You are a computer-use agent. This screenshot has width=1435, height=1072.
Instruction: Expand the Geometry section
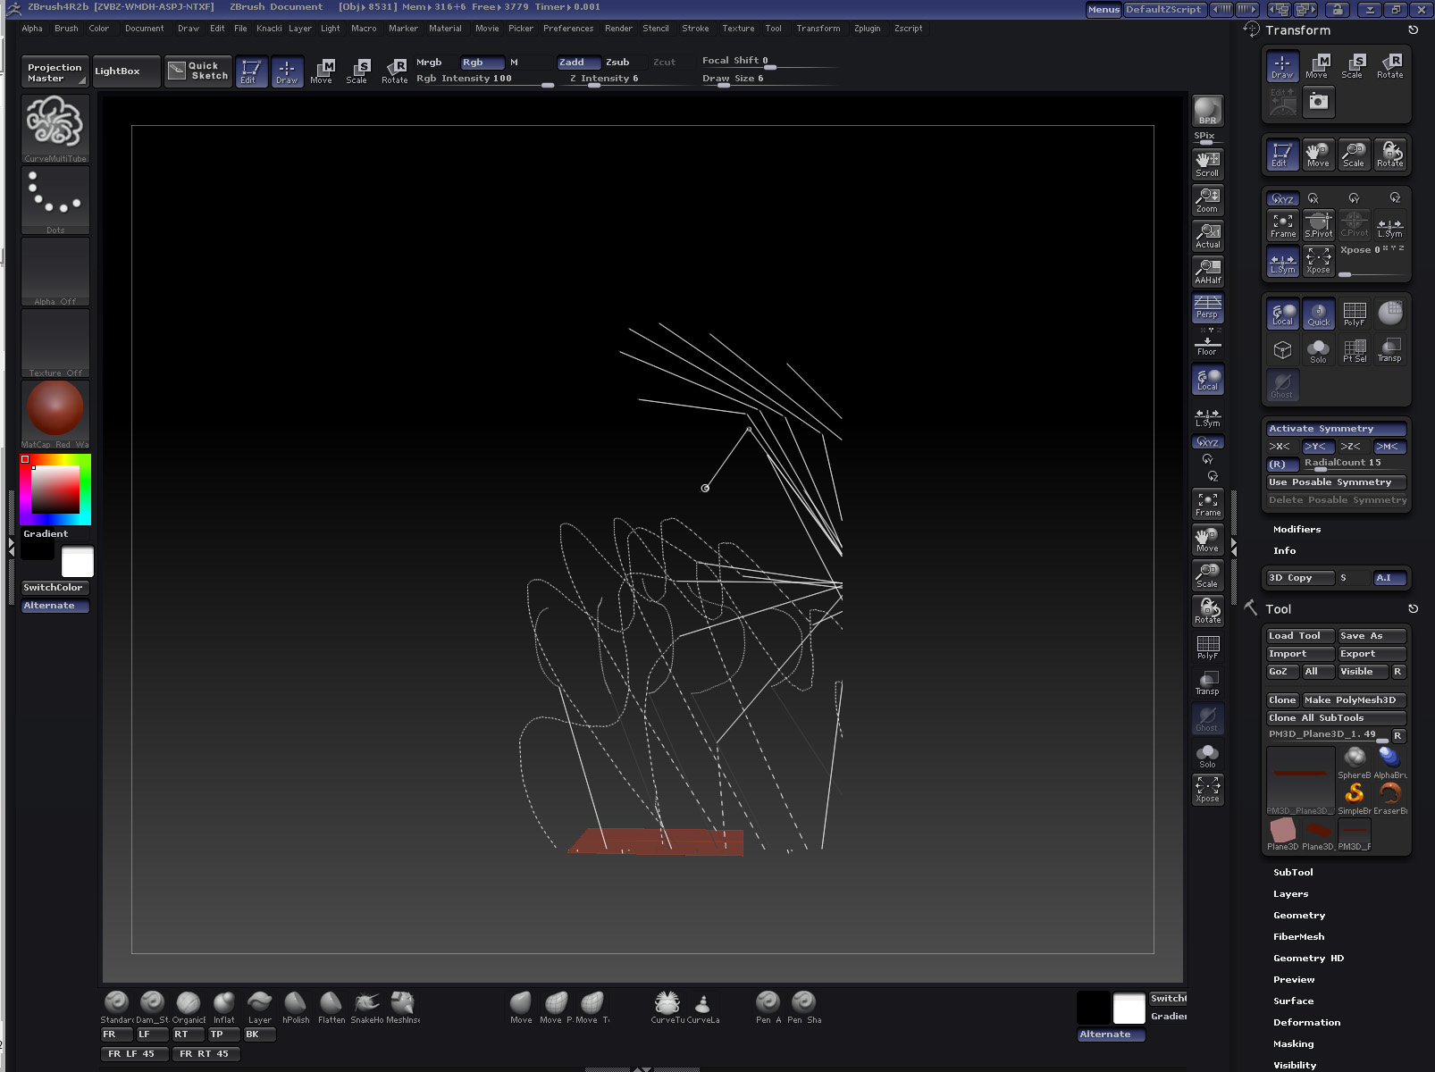(x=1298, y=915)
